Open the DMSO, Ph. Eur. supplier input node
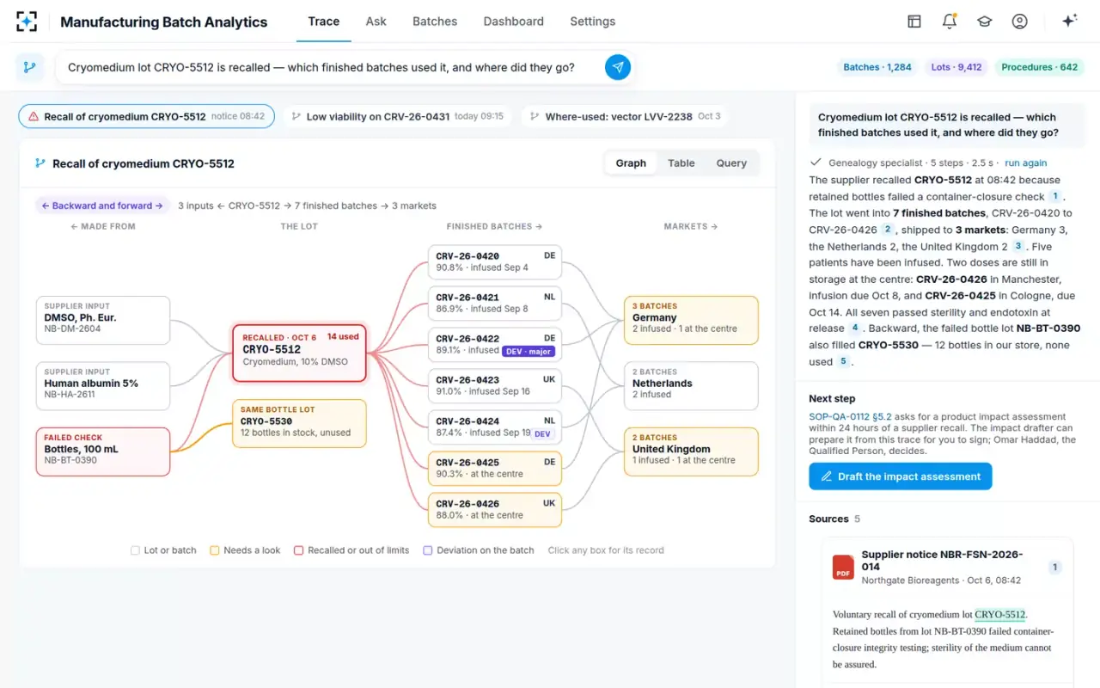1100x688 pixels. click(x=103, y=320)
